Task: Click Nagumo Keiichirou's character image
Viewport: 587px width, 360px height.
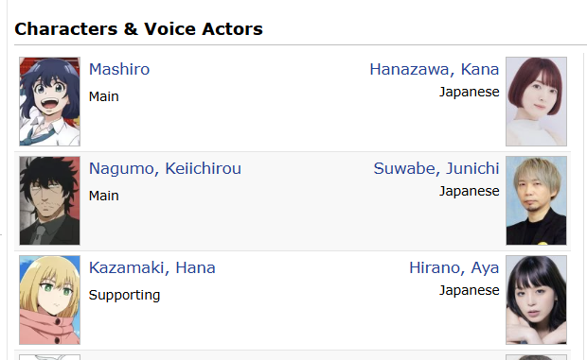Action: (50, 200)
